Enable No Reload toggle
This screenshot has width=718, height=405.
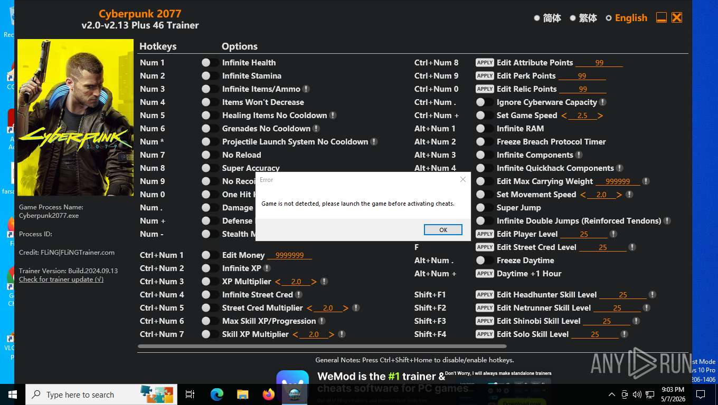click(x=210, y=155)
